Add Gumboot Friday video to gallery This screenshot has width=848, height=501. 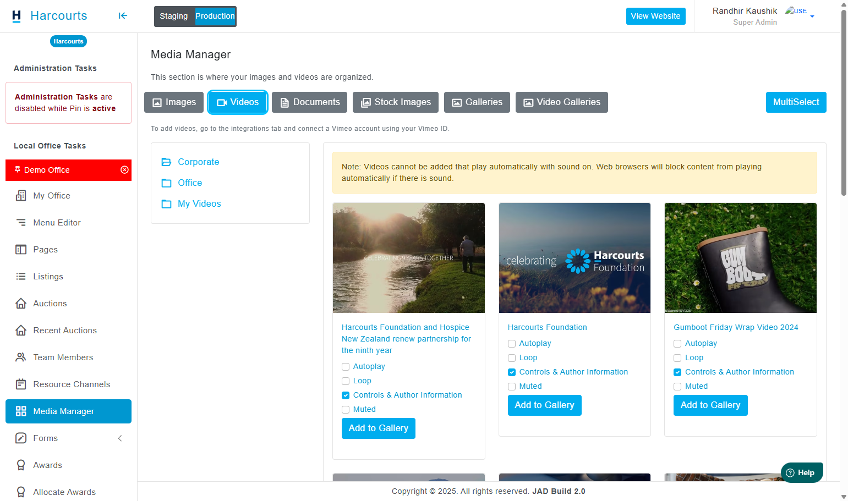(x=710, y=405)
